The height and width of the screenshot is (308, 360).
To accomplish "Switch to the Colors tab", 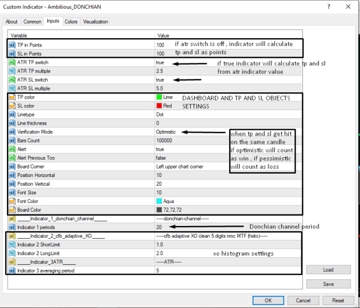I will pyautogui.click(x=71, y=21).
